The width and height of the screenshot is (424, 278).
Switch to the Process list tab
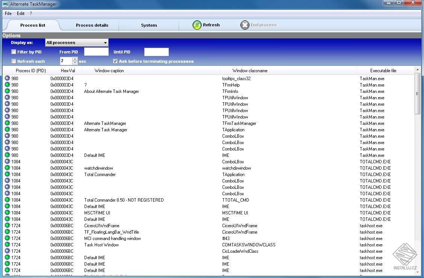click(33, 25)
